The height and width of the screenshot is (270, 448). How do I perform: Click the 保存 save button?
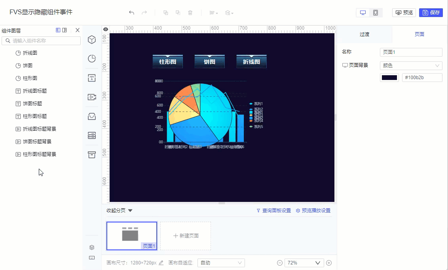click(431, 12)
